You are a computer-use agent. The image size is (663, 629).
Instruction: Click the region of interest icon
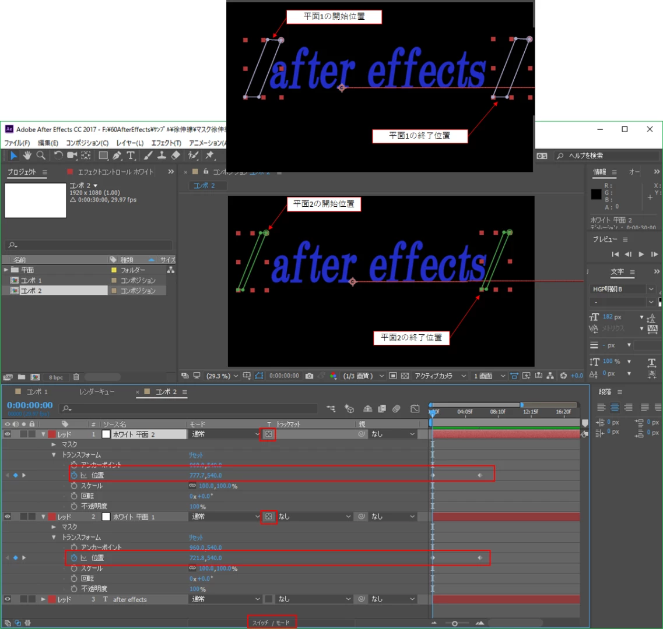click(393, 376)
